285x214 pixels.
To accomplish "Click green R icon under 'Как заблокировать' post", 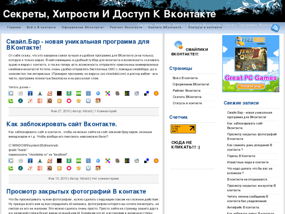I will pos(69,161).
